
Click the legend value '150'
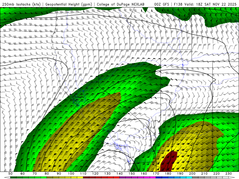click(x=132, y=174)
